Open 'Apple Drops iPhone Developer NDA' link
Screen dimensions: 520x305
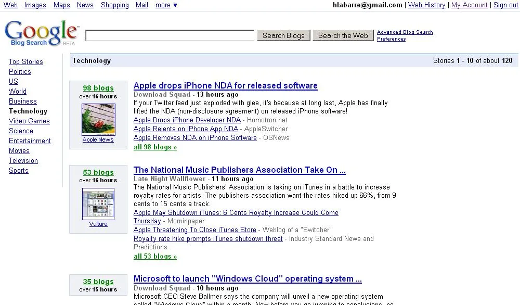(187, 120)
